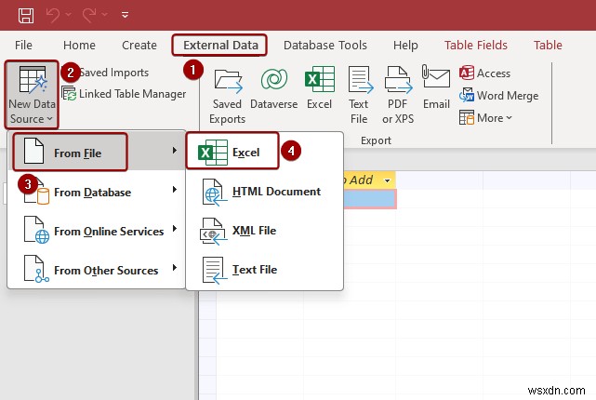Expand the From Online Services submenu
Image resolution: width=596 pixels, height=400 pixels.
point(96,231)
